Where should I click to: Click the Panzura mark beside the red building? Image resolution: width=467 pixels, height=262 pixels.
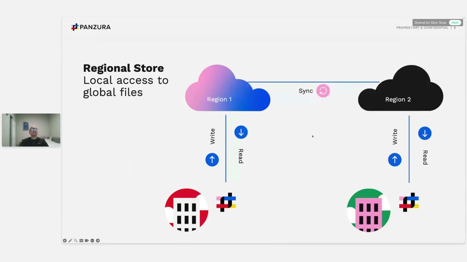(x=226, y=202)
